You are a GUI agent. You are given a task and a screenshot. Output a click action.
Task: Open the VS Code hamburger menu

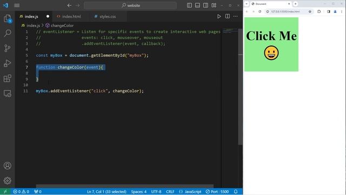(17, 5)
